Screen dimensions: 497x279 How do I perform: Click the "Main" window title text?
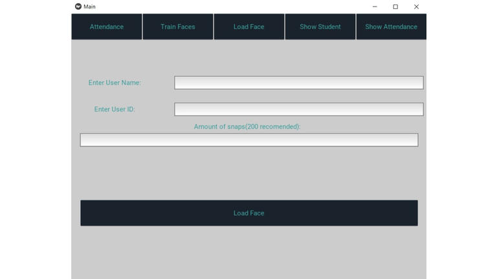89,6
